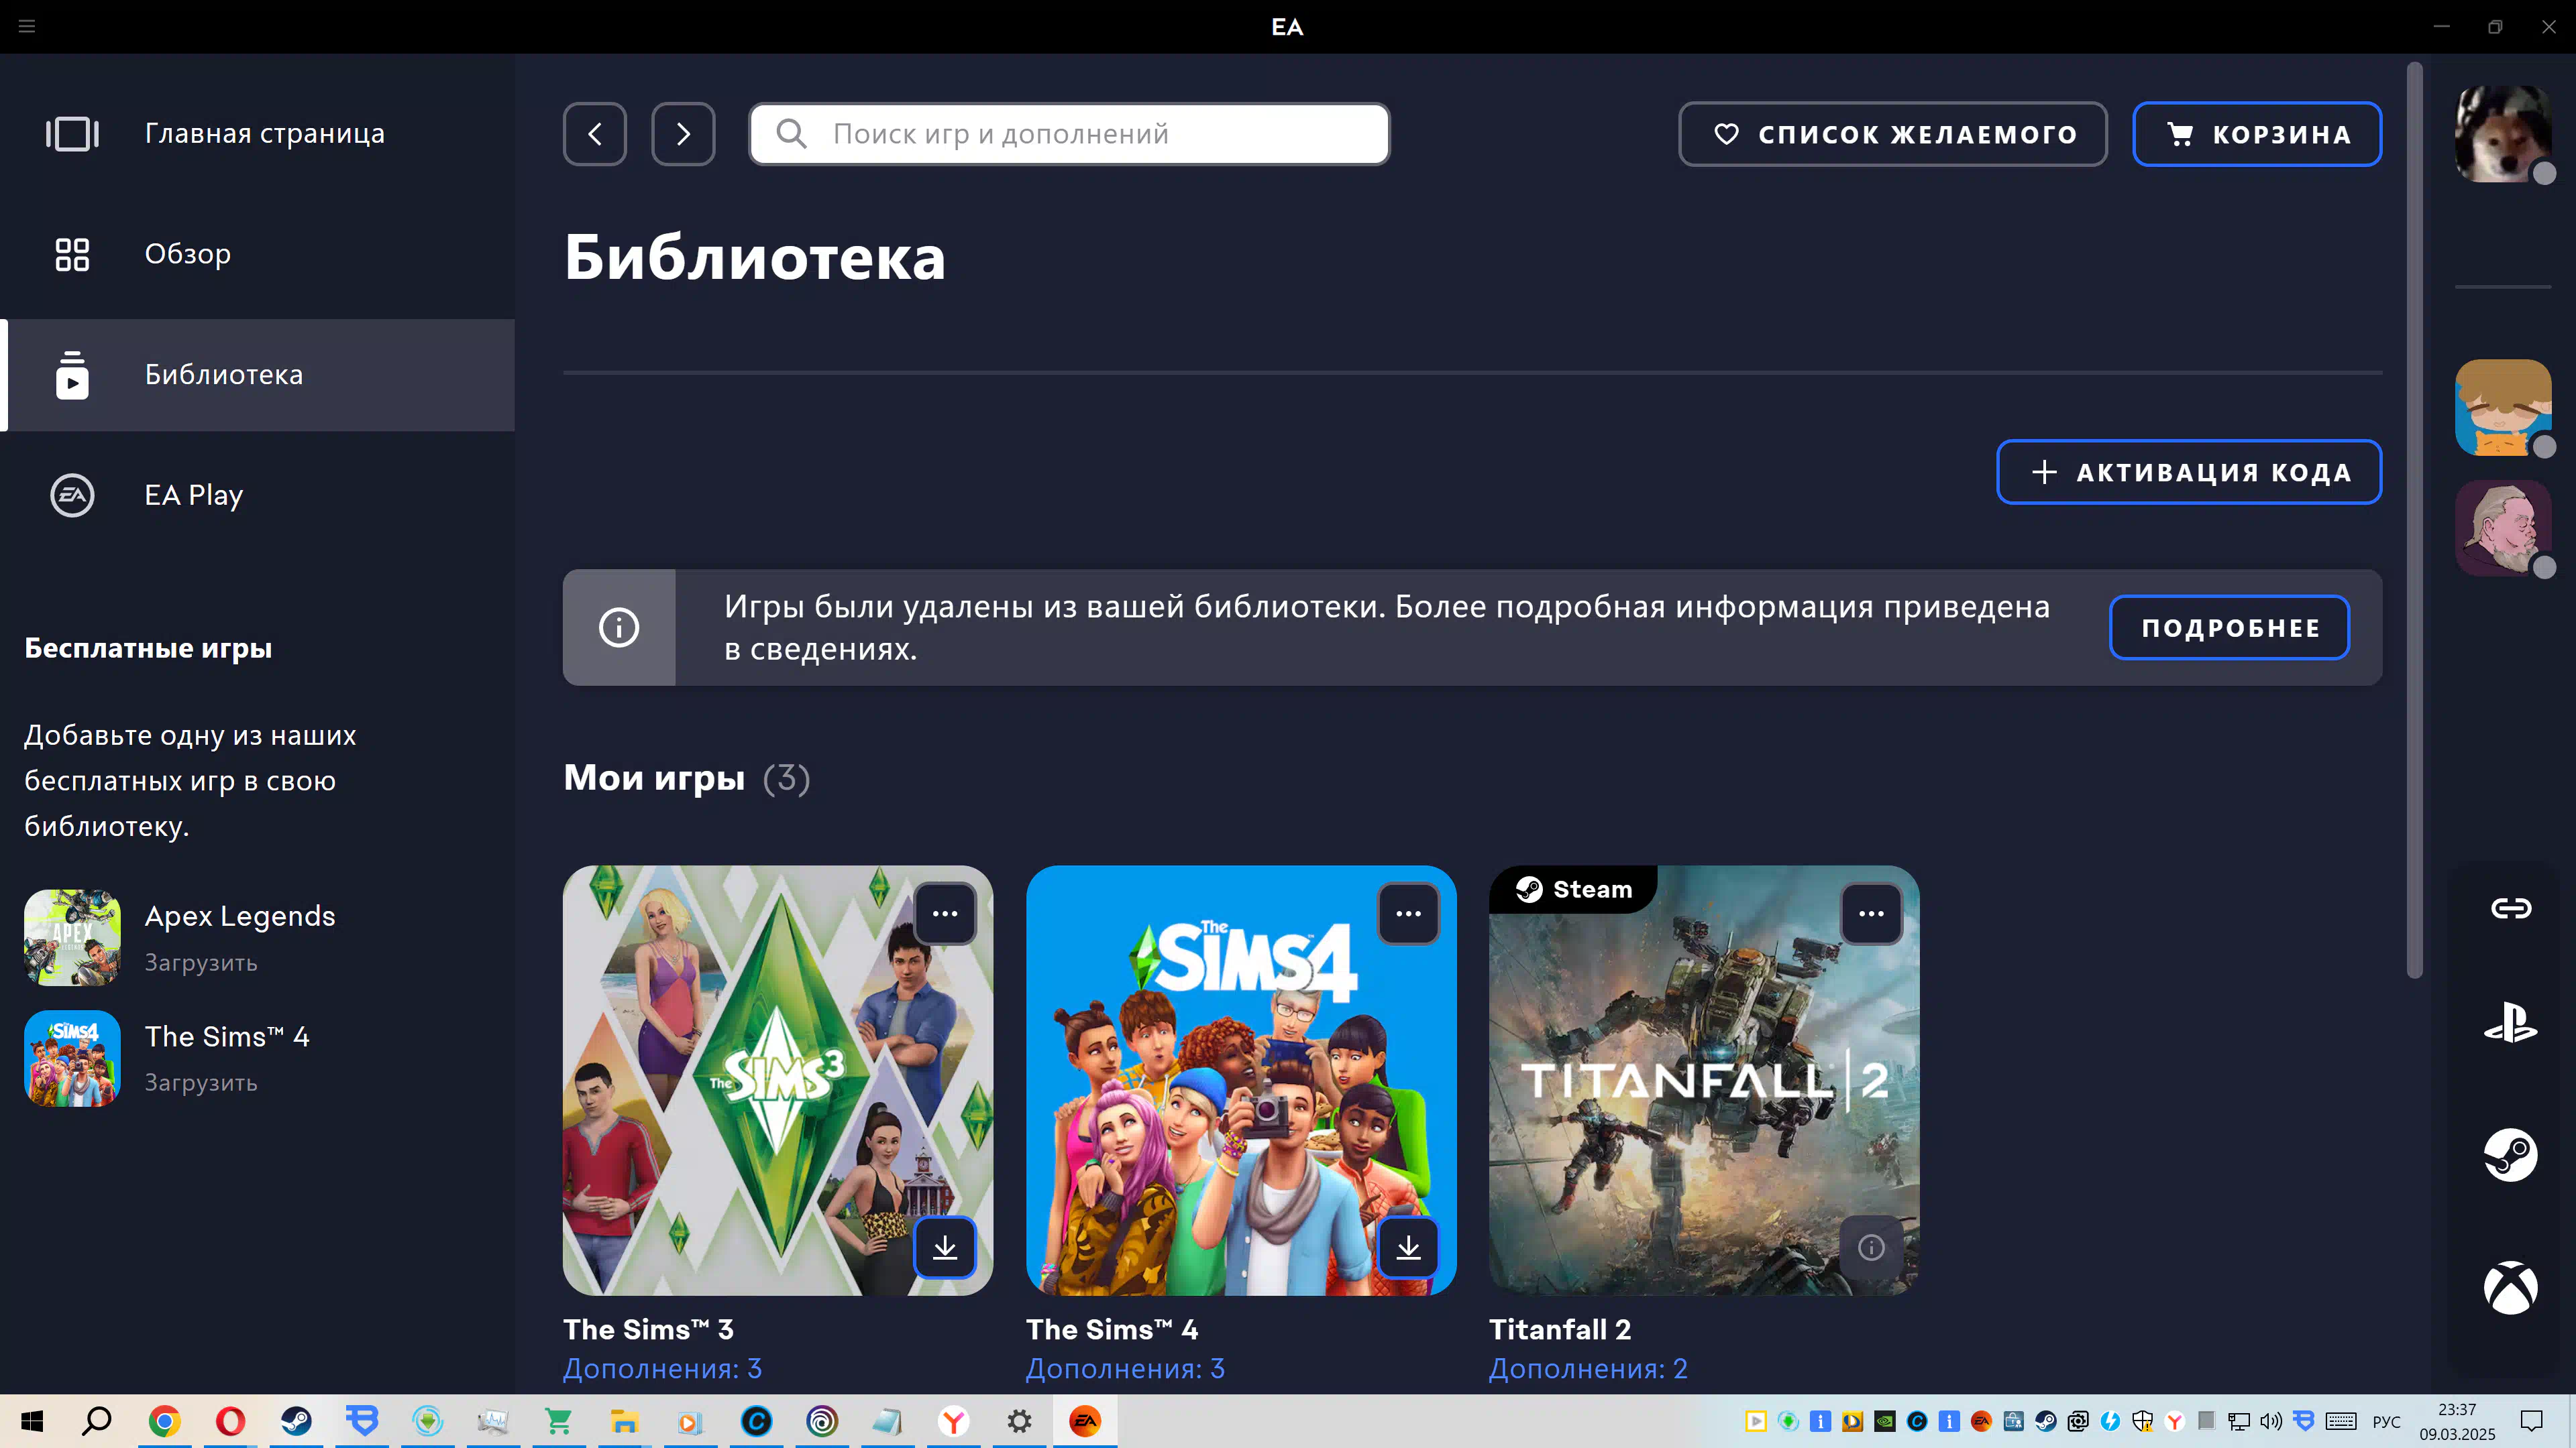Click the Steam icon in right panel
The width and height of the screenshot is (2576, 1448).
2510,1154
